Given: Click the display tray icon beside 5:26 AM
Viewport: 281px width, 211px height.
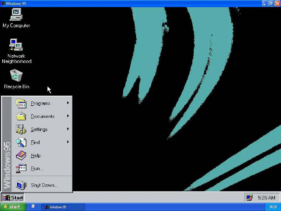Looking at the screenshot, I should click(249, 198).
